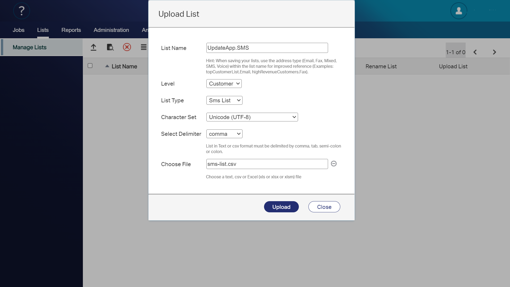Expand the Level dropdown menu
Viewport: 510px width, 287px height.
(x=224, y=83)
